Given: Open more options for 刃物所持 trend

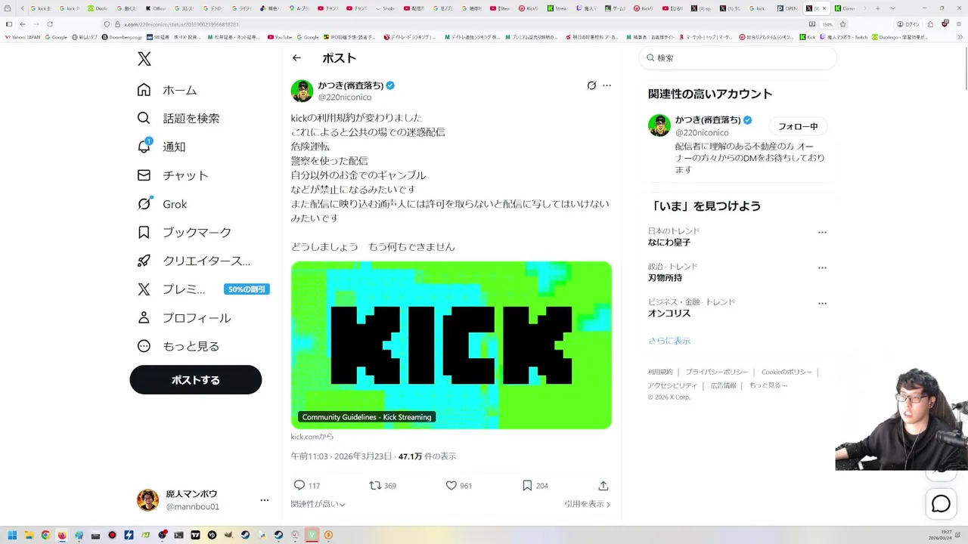Looking at the screenshot, I should (x=822, y=268).
